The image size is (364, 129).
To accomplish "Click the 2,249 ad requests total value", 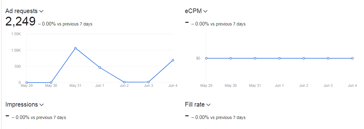I will tap(20, 22).
